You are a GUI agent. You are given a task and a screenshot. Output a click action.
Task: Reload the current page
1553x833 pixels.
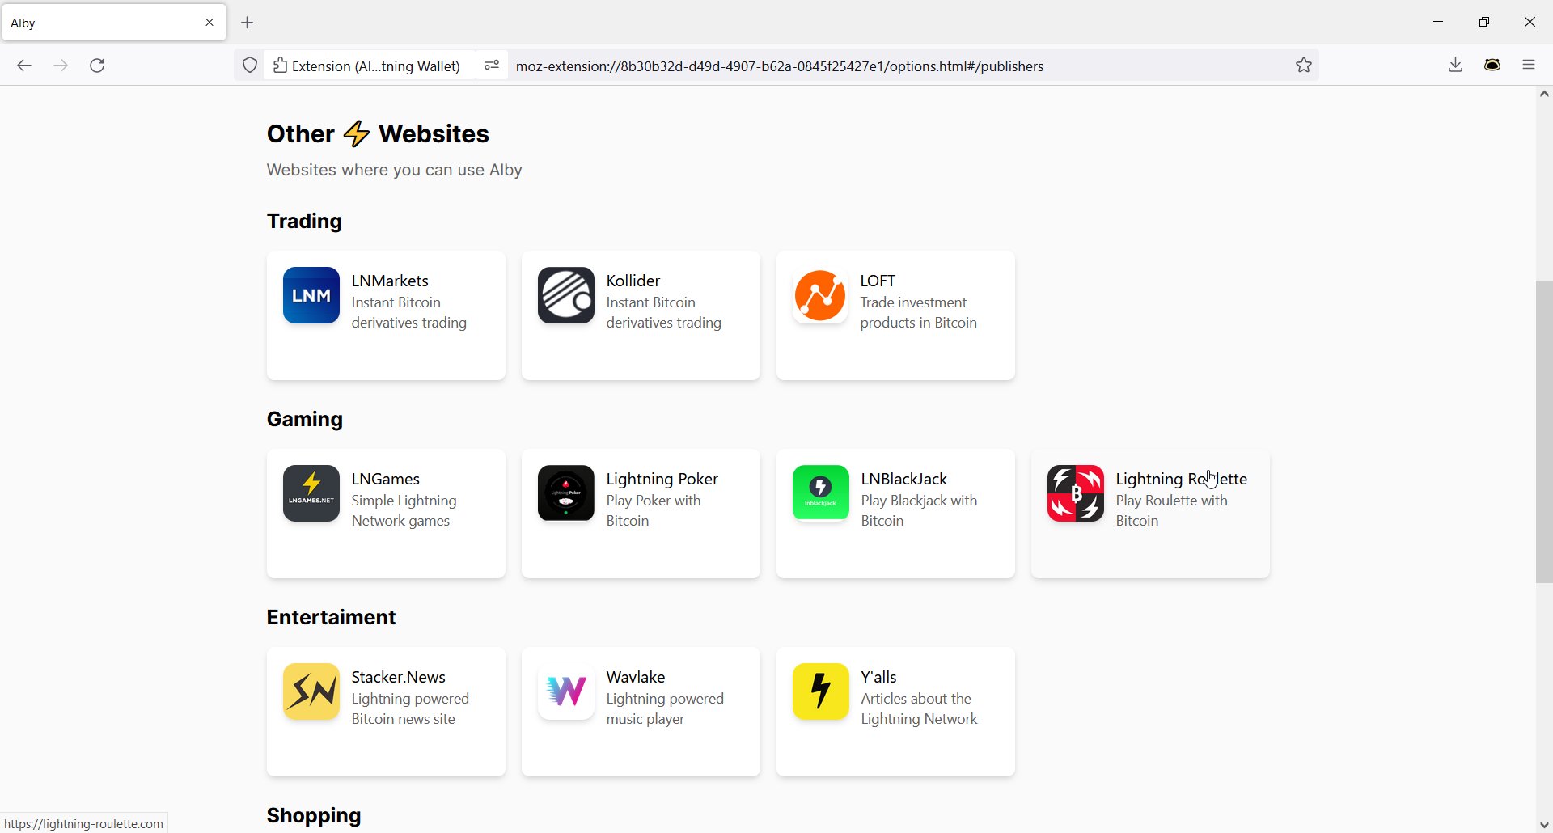coord(97,66)
